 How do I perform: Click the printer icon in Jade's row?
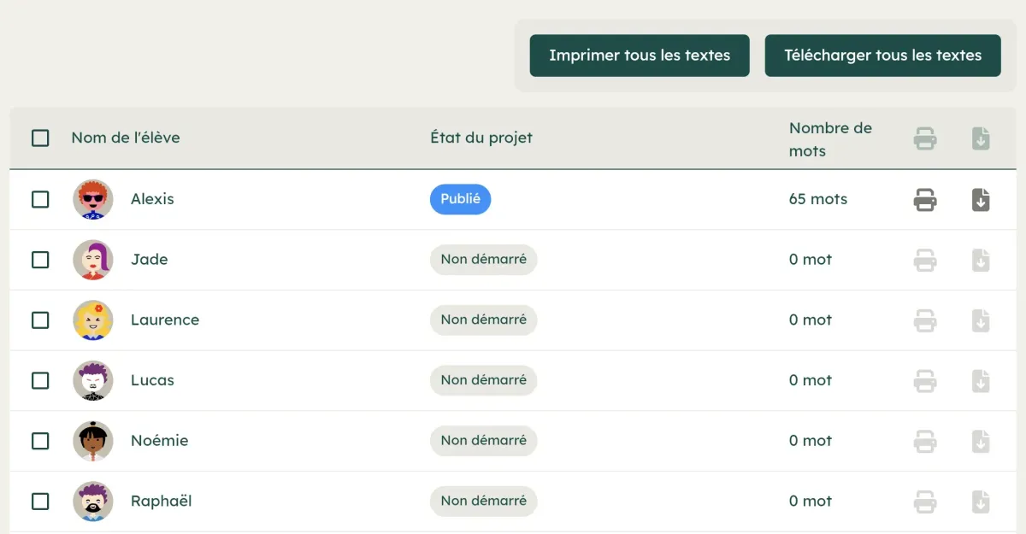pyautogui.click(x=925, y=260)
